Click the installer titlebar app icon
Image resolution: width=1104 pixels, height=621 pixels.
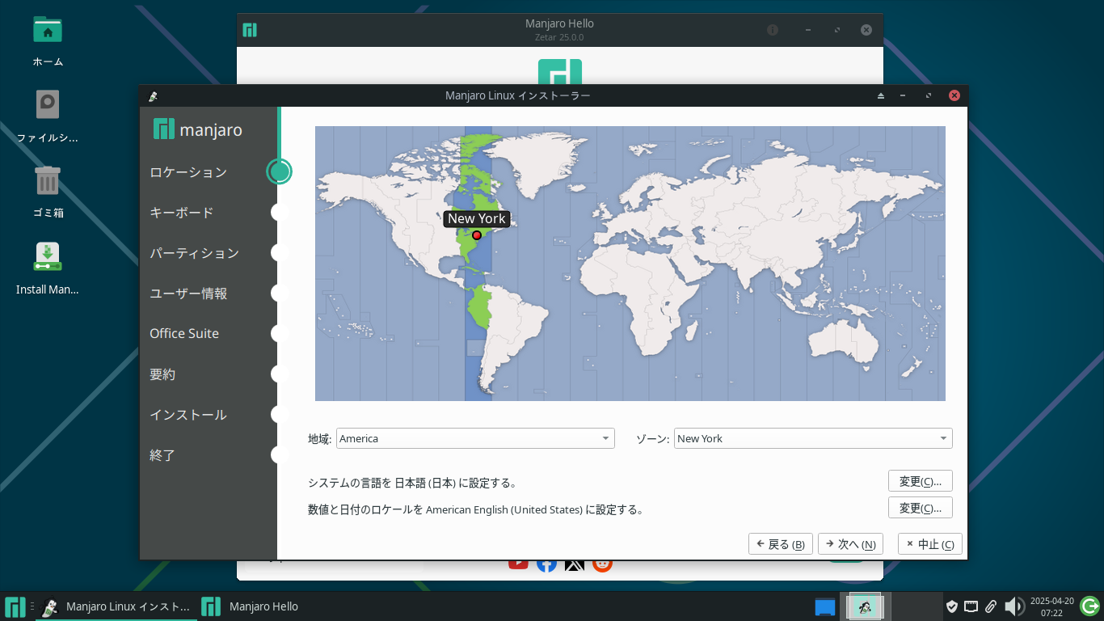point(153,95)
